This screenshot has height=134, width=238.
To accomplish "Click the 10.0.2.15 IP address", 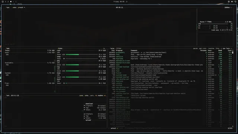I will pos(15,96).
